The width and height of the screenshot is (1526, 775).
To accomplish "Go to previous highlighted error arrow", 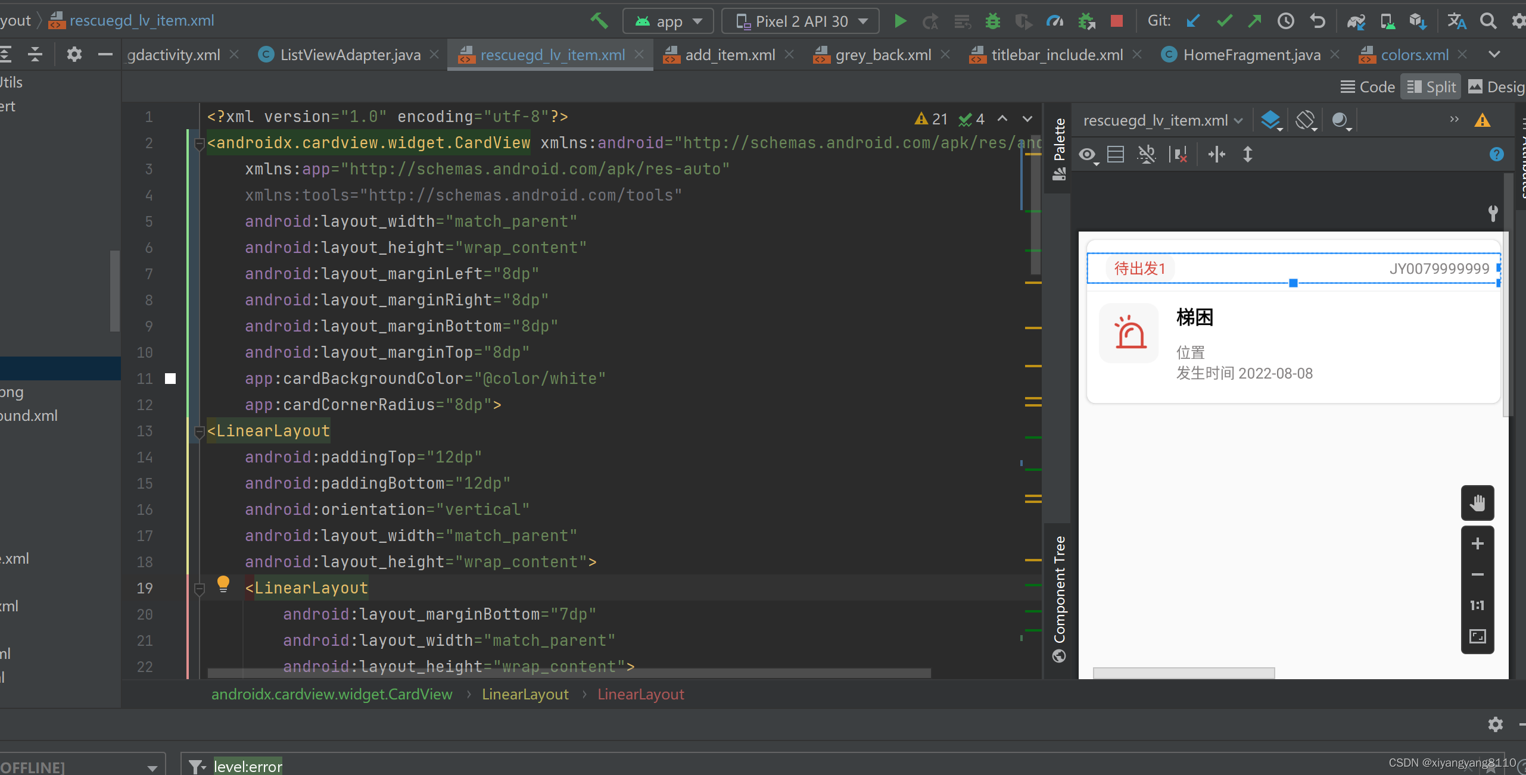I will tap(1002, 118).
